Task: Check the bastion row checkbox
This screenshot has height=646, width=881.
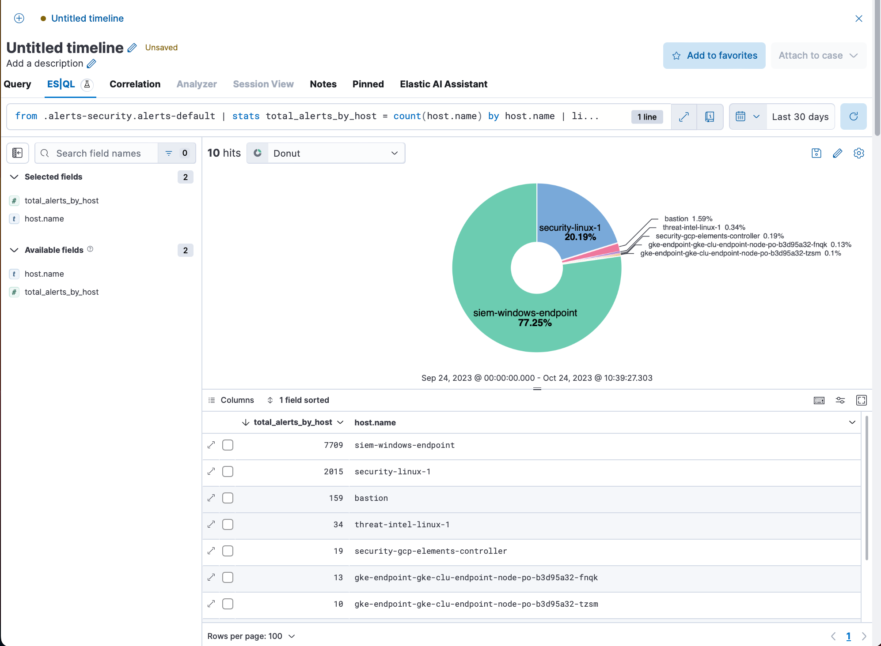Action: pos(228,498)
